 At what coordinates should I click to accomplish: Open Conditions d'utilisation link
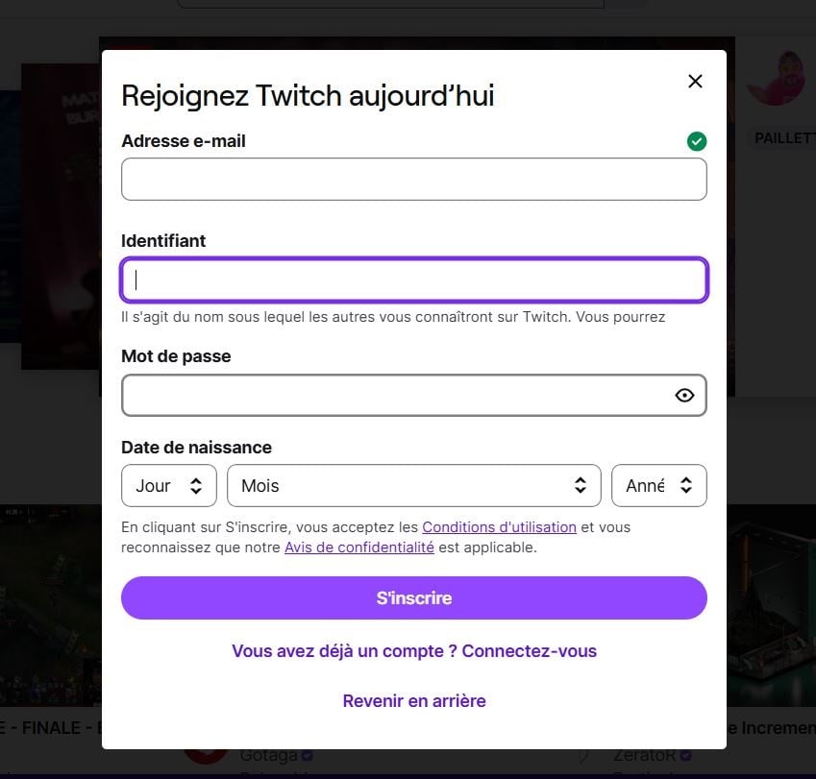(499, 526)
